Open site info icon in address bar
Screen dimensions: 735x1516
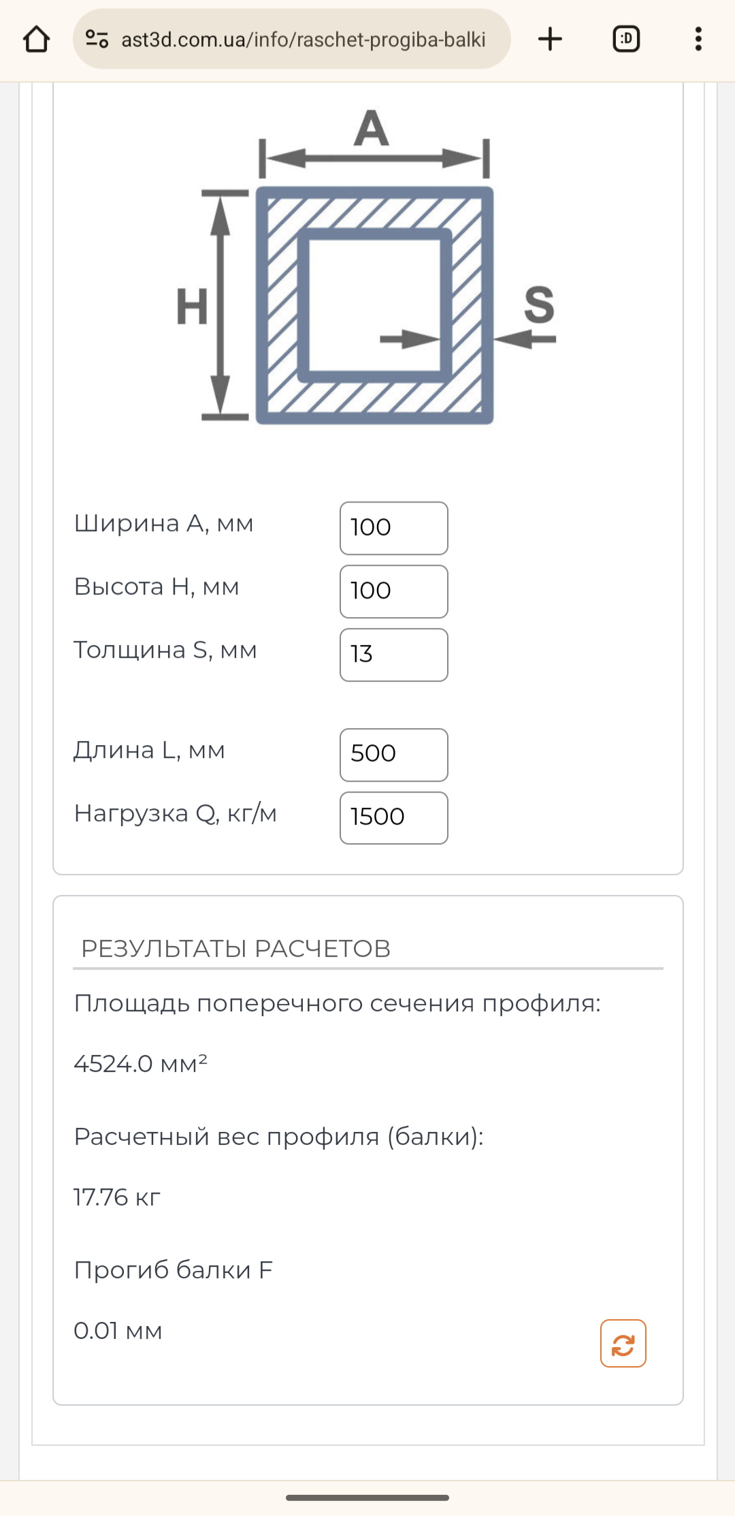point(97,40)
